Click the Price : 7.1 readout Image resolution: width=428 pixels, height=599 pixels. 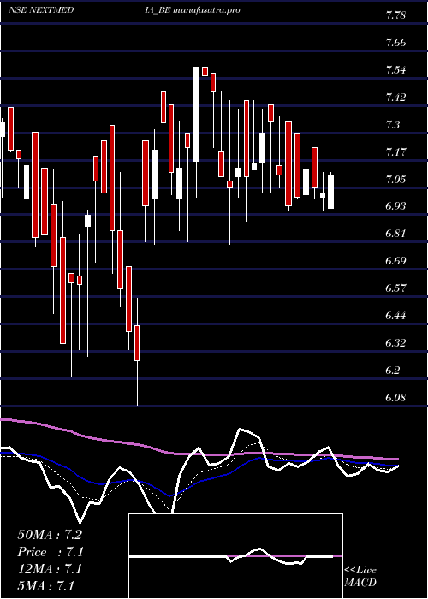pos(50,552)
